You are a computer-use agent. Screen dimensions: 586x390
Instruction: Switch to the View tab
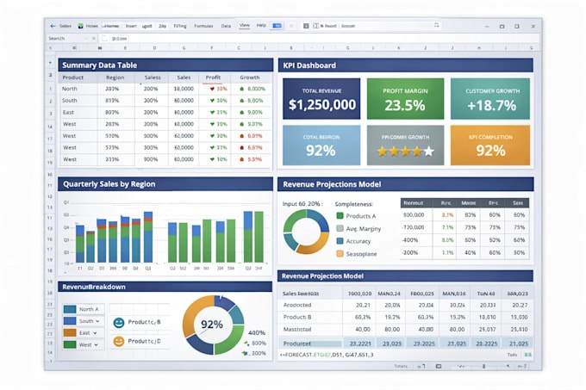coord(245,25)
